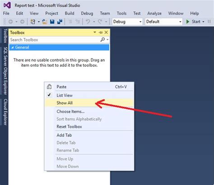The width and height of the screenshot is (214, 185).
Task: Click the Visual Studio logo icon
Action: pos(7,5)
